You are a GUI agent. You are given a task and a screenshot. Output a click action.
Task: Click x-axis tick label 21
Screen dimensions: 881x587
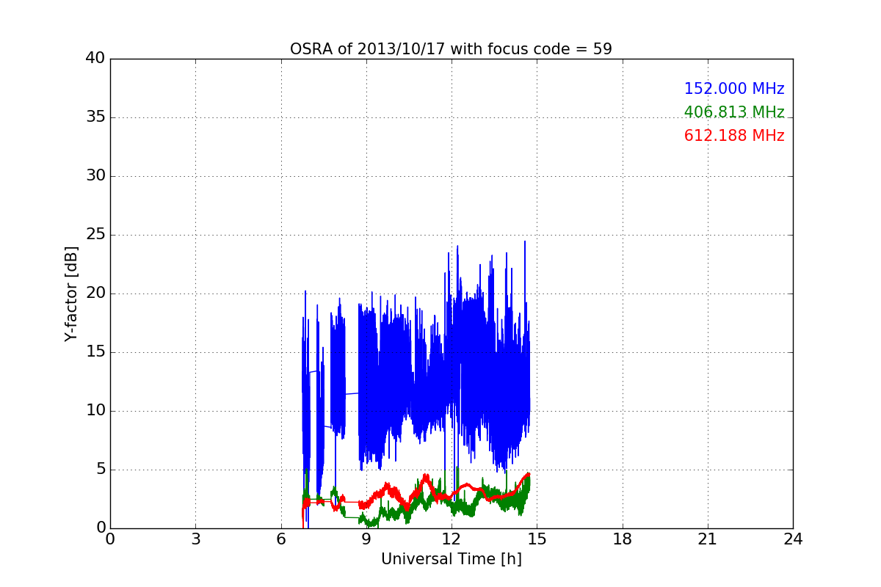point(708,539)
